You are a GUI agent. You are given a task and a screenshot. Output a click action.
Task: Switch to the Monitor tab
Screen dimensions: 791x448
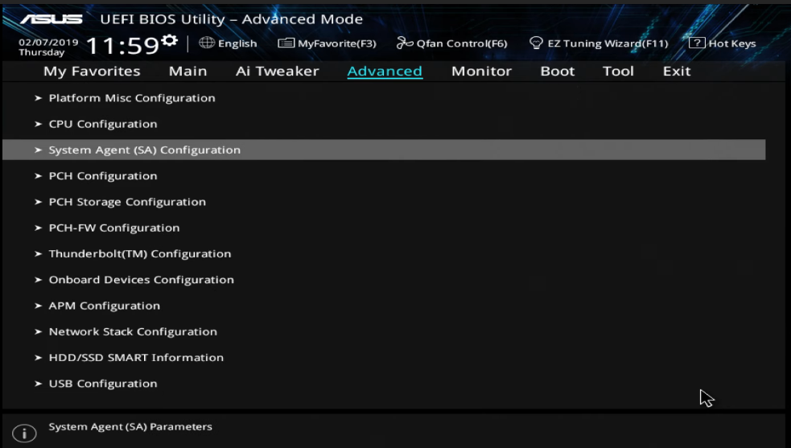[x=481, y=71]
